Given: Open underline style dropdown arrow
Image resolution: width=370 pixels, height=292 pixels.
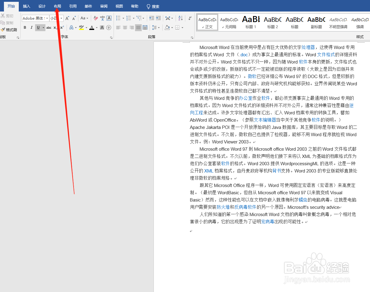Looking at the screenshot, I should pyautogui.click(x=43, y=28).
